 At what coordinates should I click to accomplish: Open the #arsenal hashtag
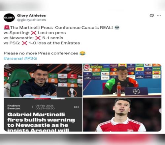13,58
